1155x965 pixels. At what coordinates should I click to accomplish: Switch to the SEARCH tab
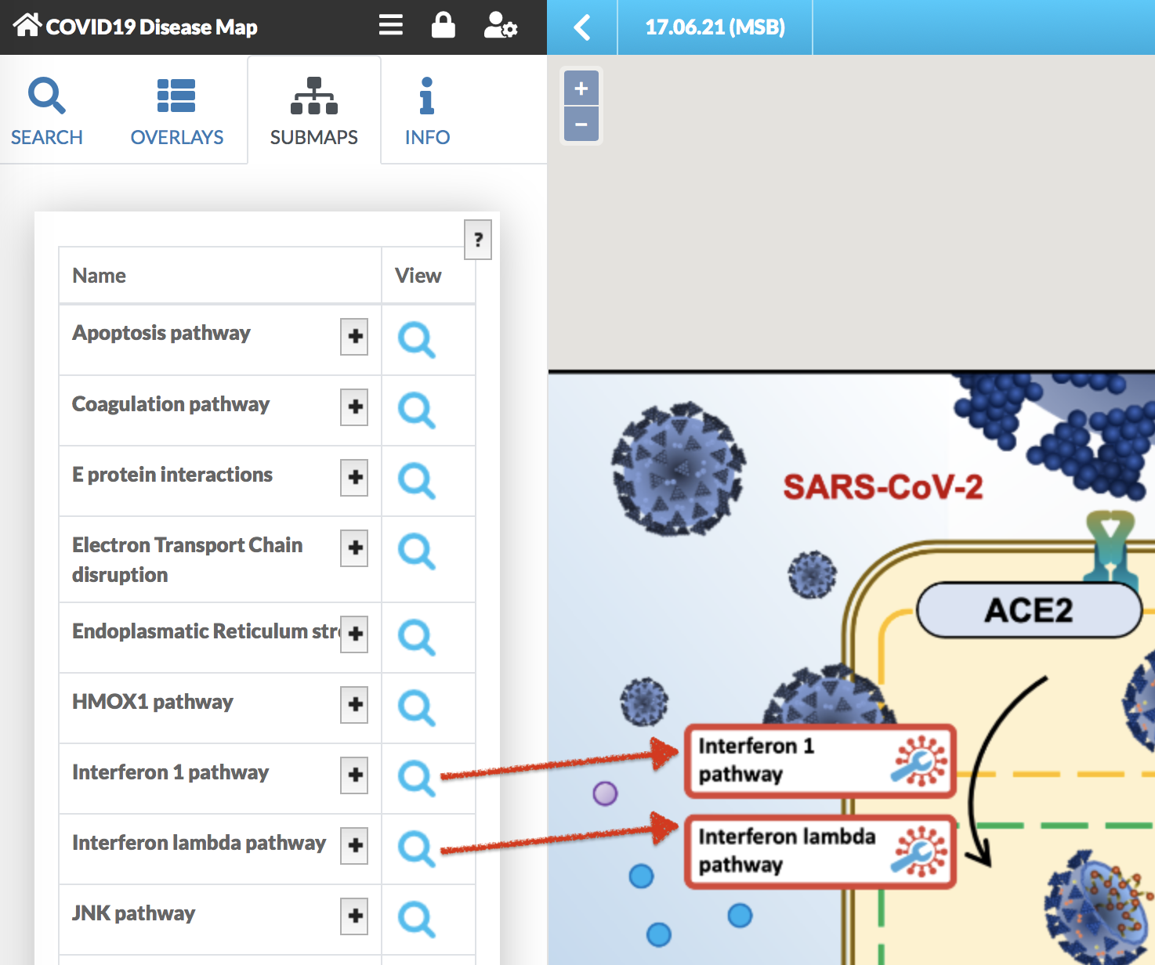[x=47, y=111]
